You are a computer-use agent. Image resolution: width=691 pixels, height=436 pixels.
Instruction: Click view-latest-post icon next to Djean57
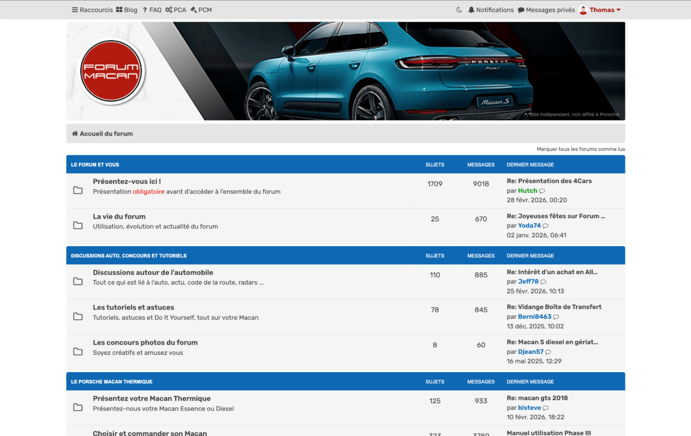549,352
